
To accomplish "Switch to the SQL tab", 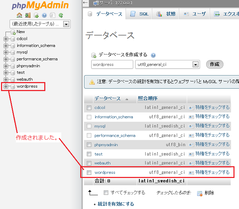I will 139,14.
